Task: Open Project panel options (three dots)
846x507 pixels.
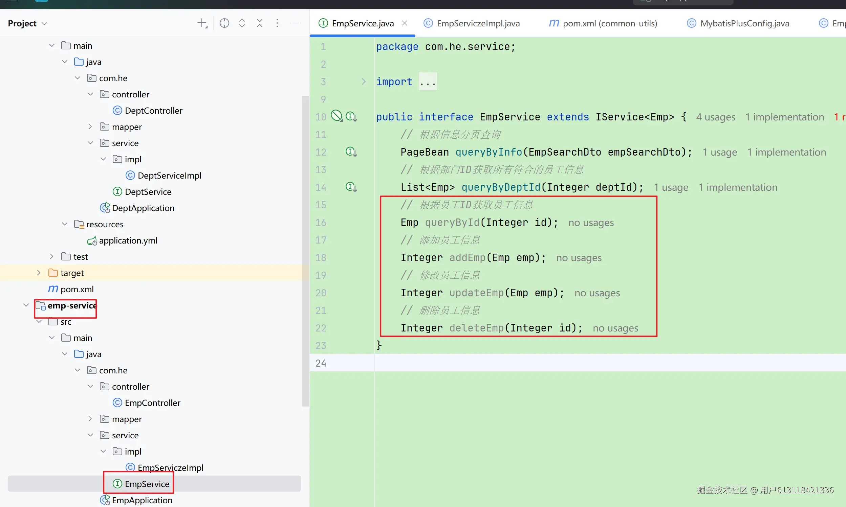Action: (277, 23)
